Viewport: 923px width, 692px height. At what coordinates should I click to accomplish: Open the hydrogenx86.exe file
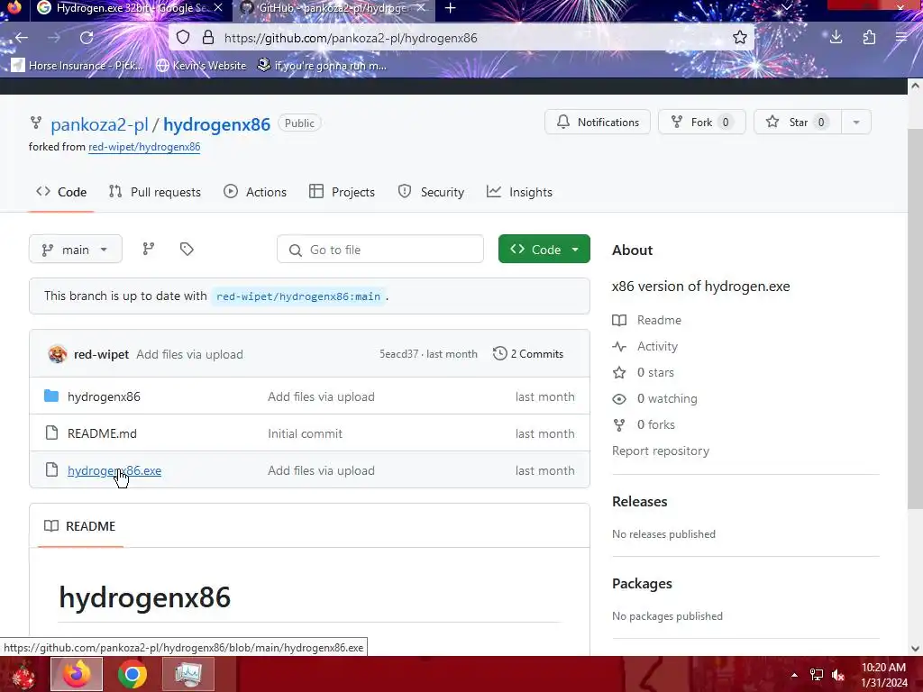[114, 470]
